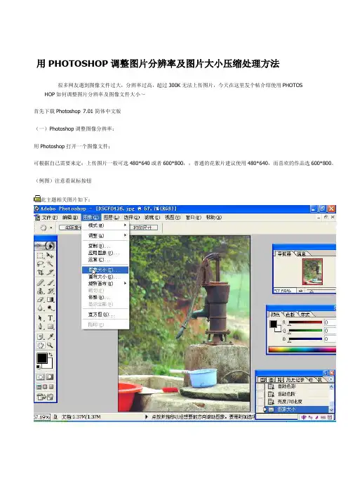The height and width of the screenshot is (493, 348).
Task: Click the 57.69% zoom field in status bar
Action: (41, 417)
